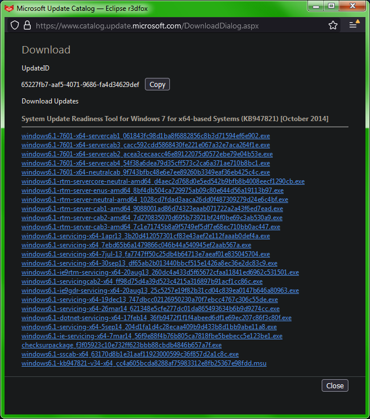Download the windows6.1-sscab-x64 file

coord(130,354)
